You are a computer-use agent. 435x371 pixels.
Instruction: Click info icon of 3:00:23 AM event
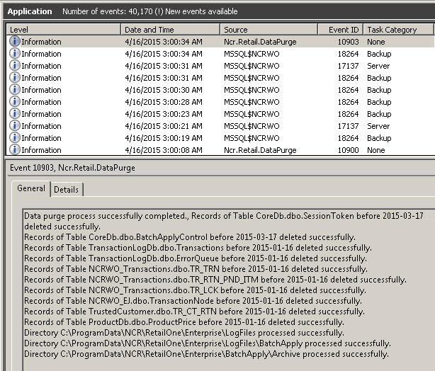click(15, 113)
